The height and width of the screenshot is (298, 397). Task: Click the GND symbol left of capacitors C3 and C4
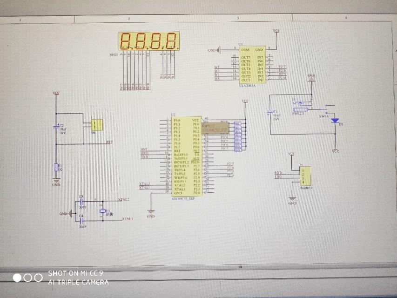[67, 214]
